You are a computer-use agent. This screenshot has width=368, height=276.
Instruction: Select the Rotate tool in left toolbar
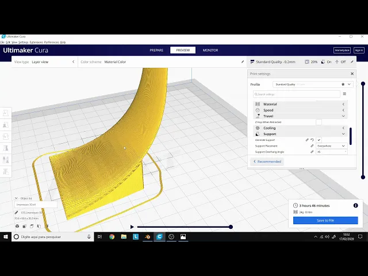coord(6,137)
